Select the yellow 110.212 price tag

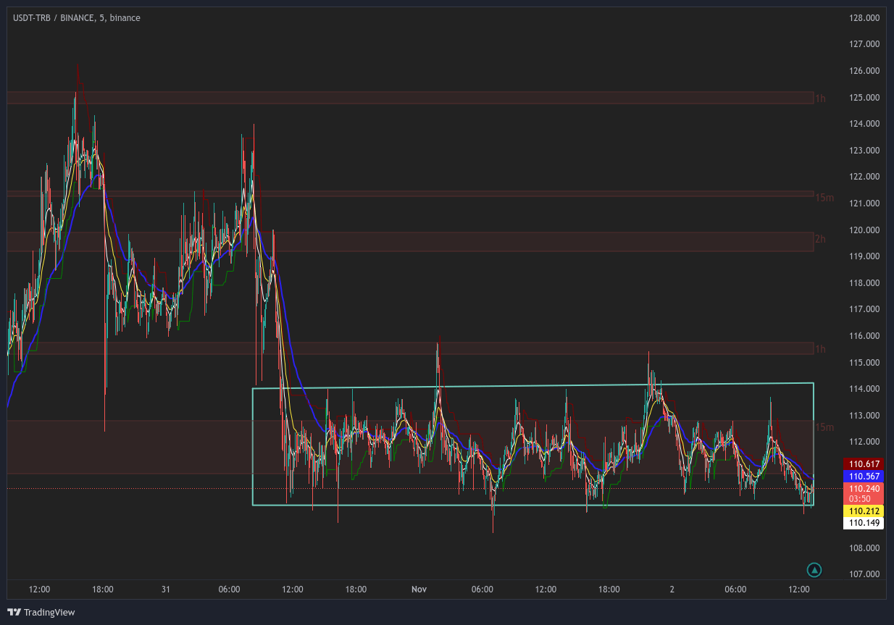863,511
